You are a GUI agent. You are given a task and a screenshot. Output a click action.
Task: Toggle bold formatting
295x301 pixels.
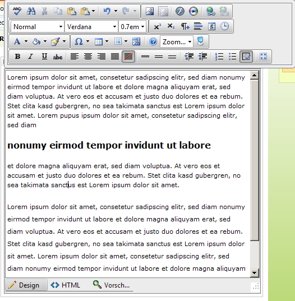pyautogui.click(x=17, y=57)
